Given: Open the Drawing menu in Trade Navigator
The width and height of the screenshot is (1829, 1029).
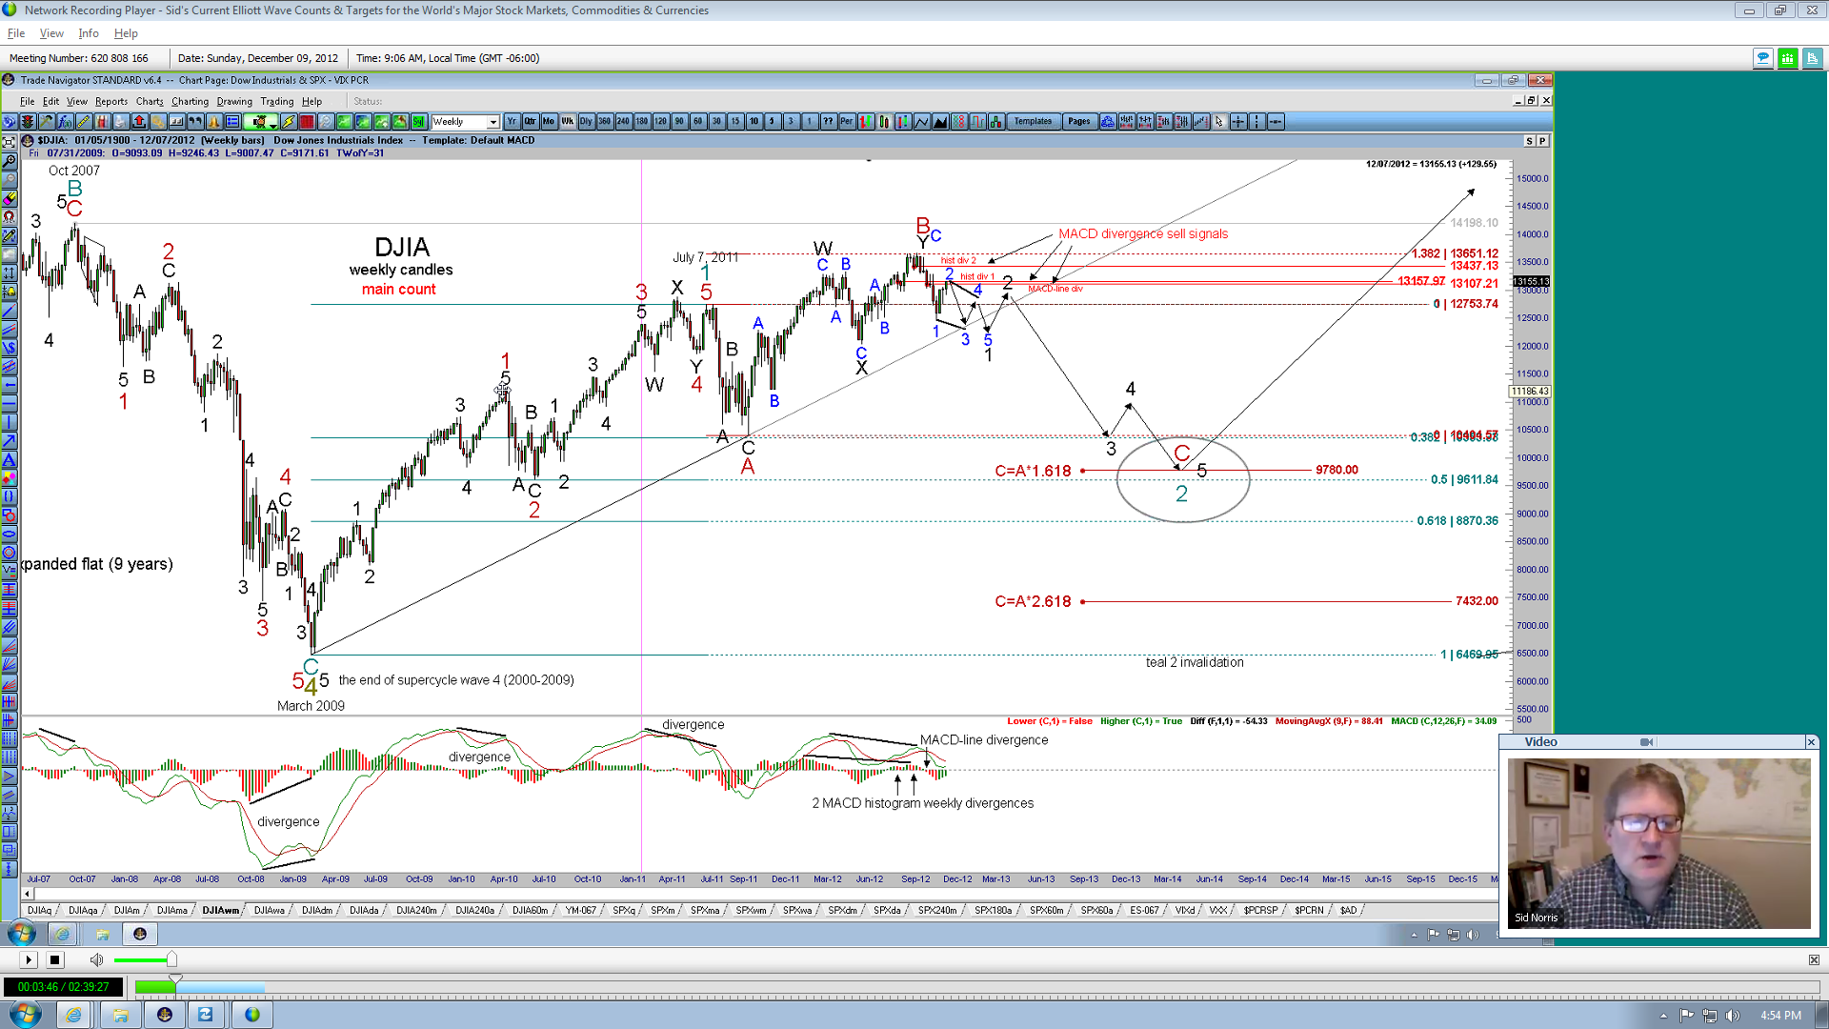Looking at the screenshot, I should tap(234, 102).
